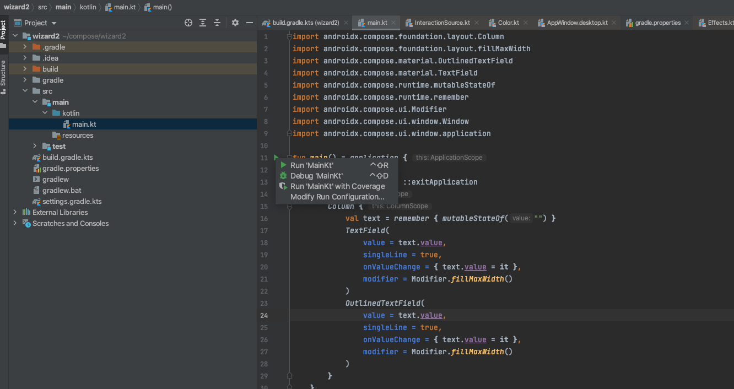Click the Select Opened File crosshair icon
The width and height of the screenshot is (734, 389).
pyautogui.click(x=188, y=23)
